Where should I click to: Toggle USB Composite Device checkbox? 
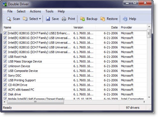click(x=5, y=71)
